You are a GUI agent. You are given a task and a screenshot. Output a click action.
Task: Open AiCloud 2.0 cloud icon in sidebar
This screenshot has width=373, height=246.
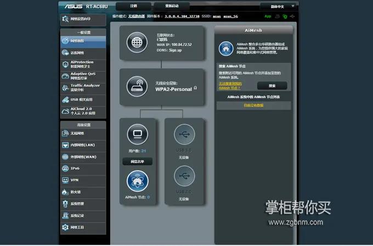(65, 111)
